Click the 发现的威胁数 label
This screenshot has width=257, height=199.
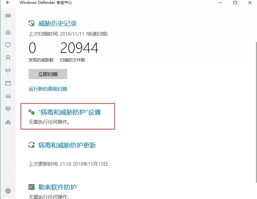pos(41,60)
